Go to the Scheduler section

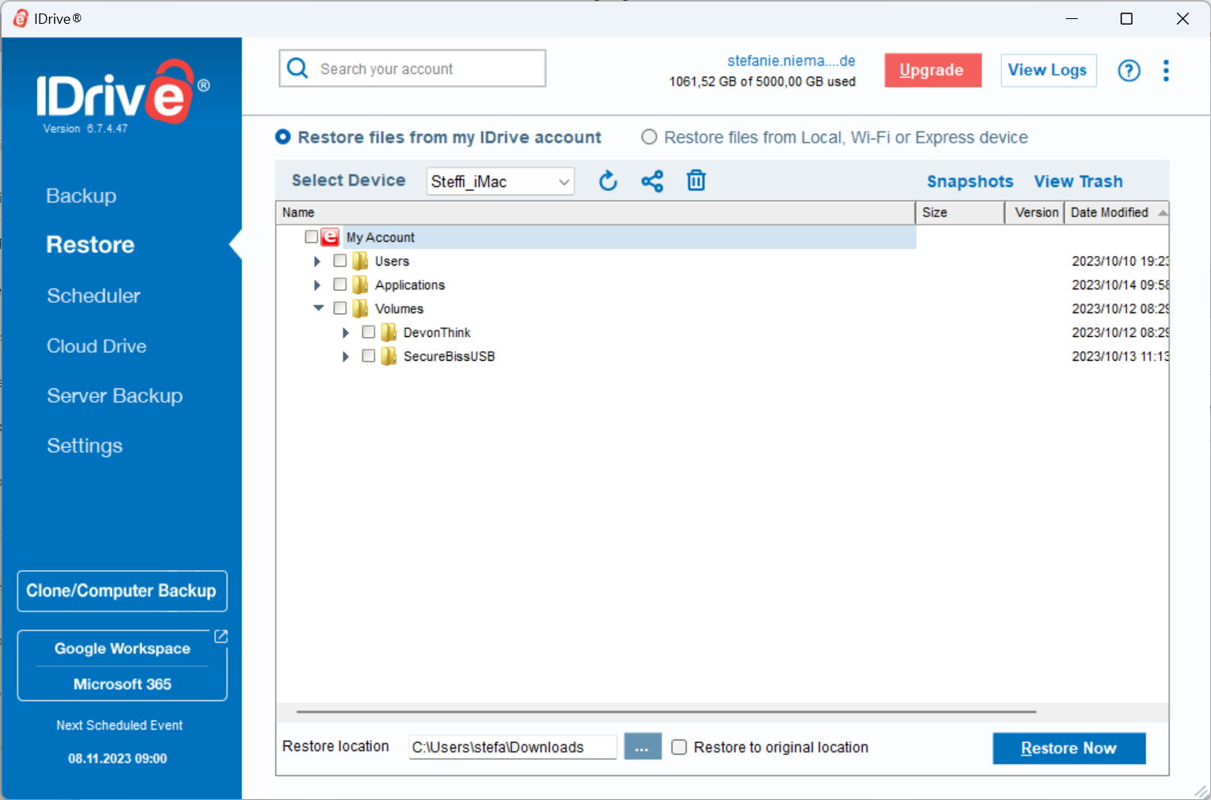pos(94,296)
